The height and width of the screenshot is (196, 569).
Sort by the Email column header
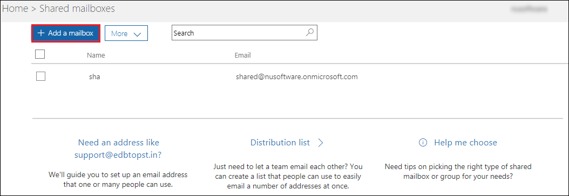[x=243, y=55]
